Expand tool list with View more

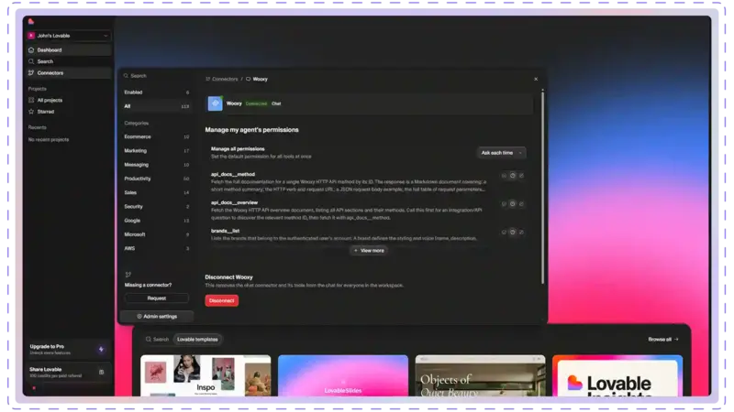[369, 250]
